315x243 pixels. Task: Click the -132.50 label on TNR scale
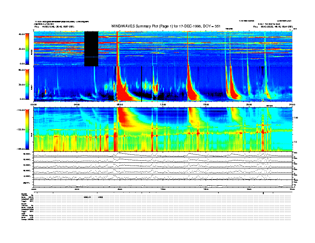click(x=21, y=129)
